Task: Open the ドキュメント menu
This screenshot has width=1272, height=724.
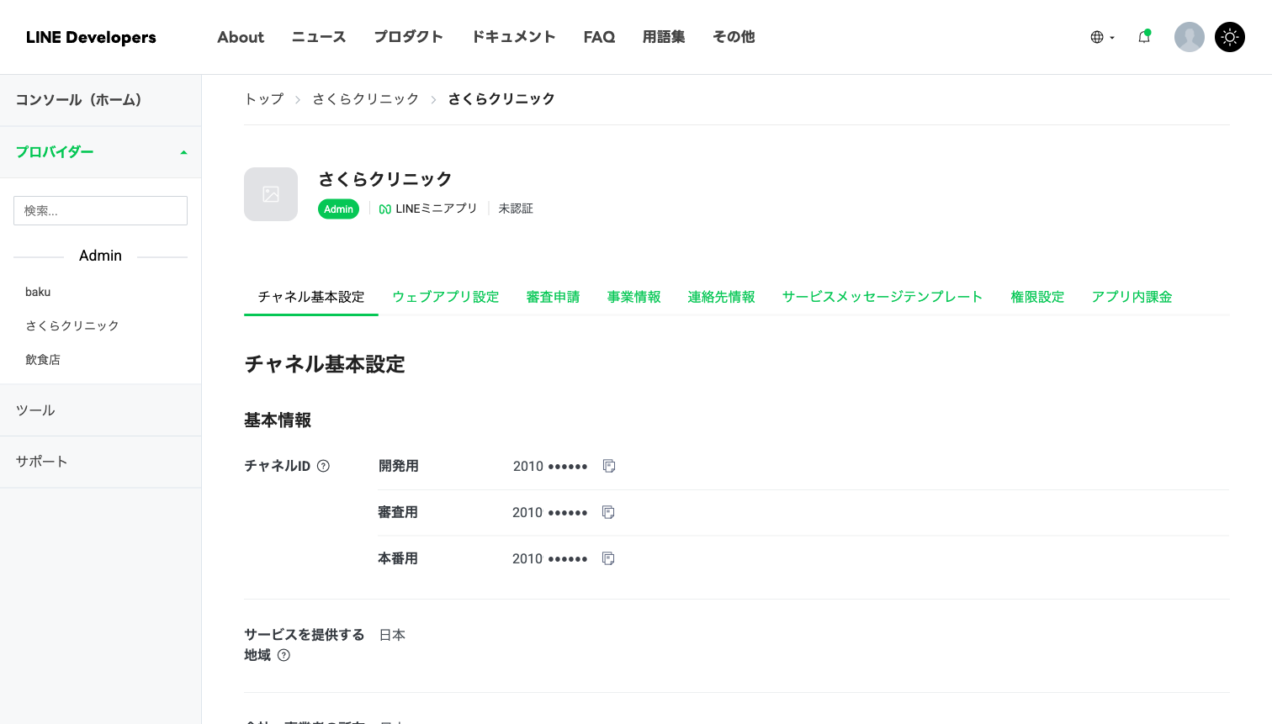Action: tap(513, 37)
